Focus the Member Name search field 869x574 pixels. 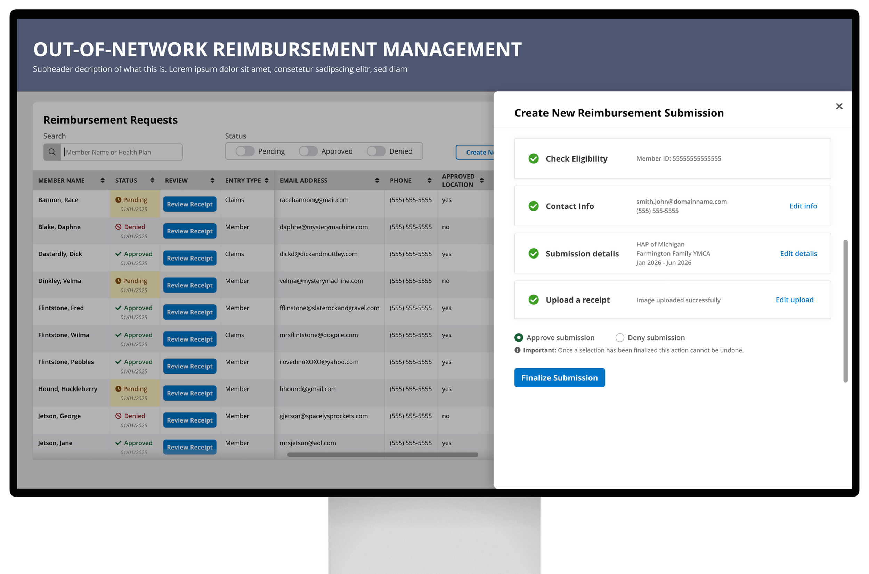122,152
